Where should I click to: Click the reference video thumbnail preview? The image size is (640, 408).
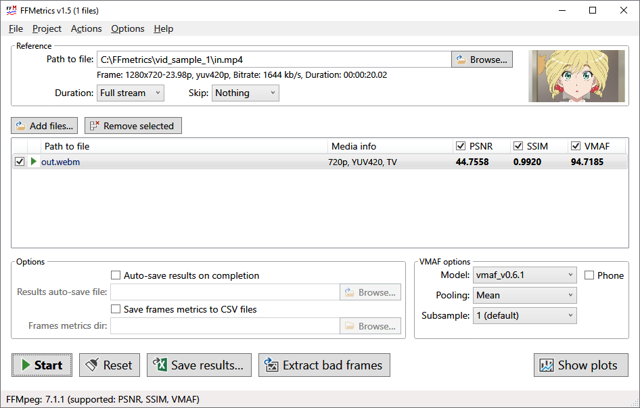pos(576,76)
